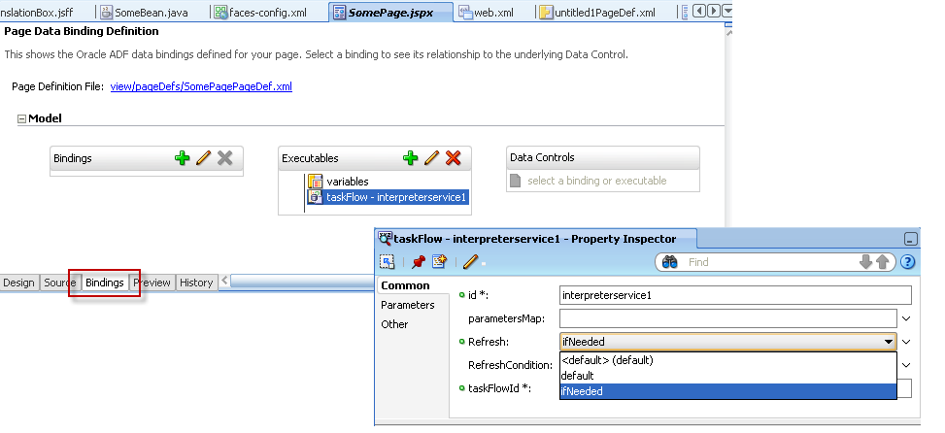Click the taskFlowId input field

[x=904, y=388]
